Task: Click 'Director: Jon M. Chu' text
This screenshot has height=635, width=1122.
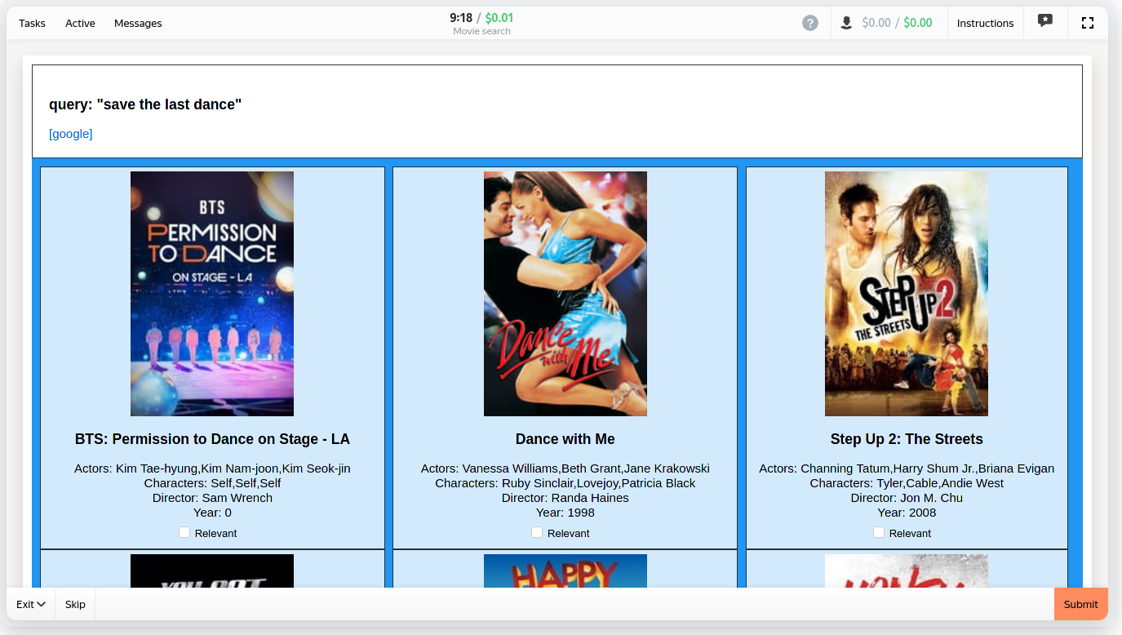Action: click(907, 498)
